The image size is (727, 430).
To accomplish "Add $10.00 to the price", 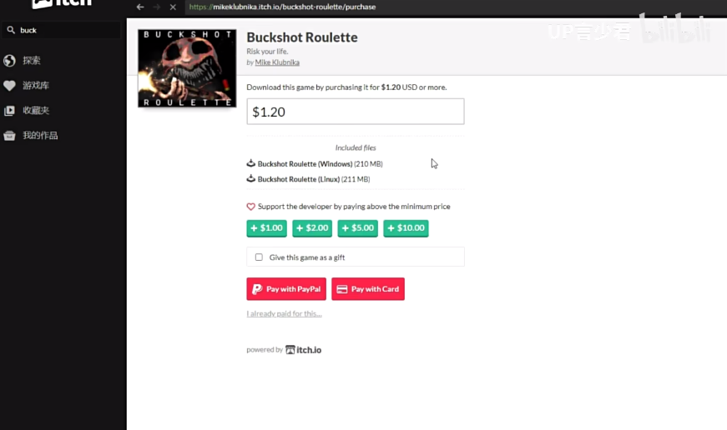I will coord(406,228).
